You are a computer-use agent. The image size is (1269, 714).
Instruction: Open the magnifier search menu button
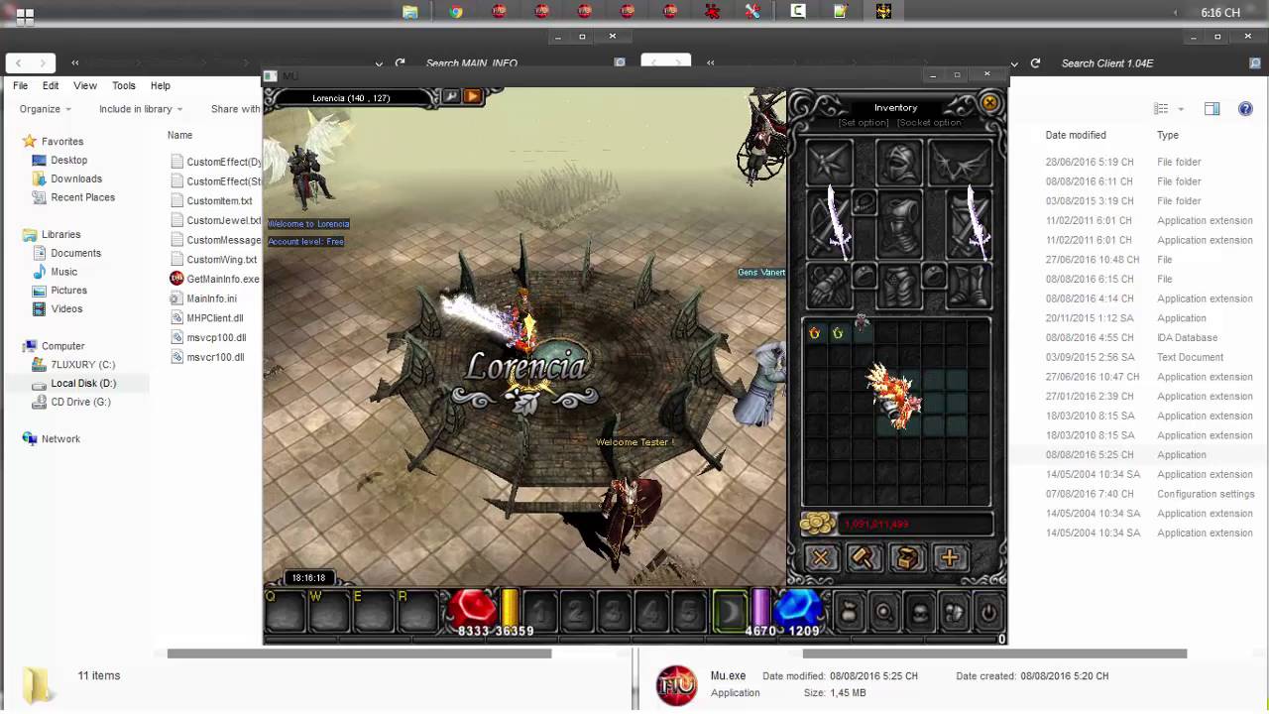coord(884,613)
